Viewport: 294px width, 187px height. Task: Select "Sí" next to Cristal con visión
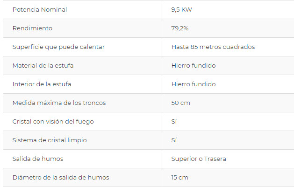[x=174, y=121]
